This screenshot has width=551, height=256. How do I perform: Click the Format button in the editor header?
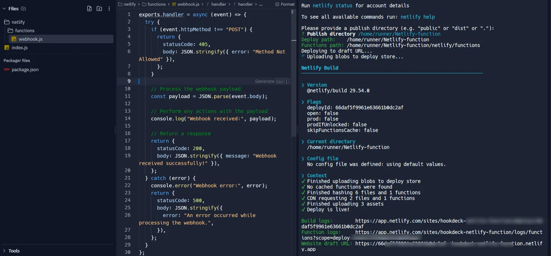pyautogui.click(x=285, y=4)
